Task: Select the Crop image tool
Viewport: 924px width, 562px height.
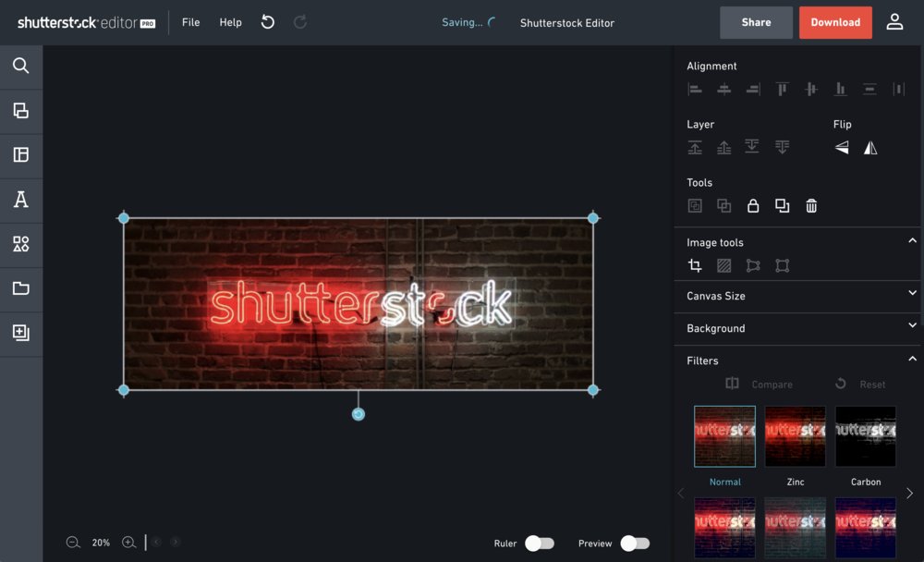Action: [x=695, y=265]
